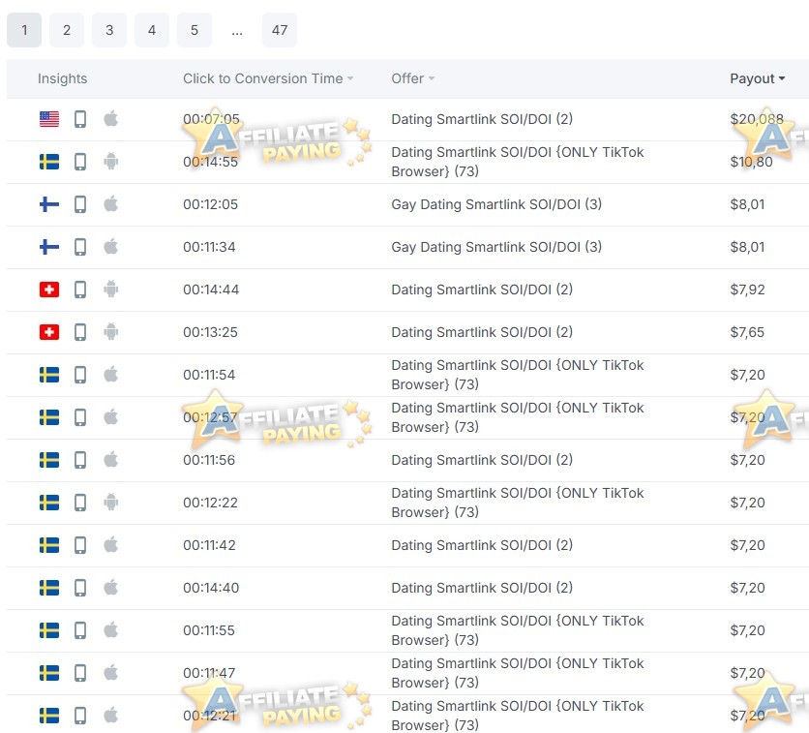Click $7,20 payout in 00:11:54 row
The height and width of the screenshot is (733, 809).
pos(747,375)
